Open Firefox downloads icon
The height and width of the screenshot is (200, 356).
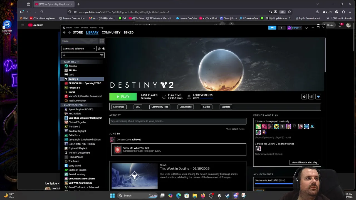(x=317, y=12)
